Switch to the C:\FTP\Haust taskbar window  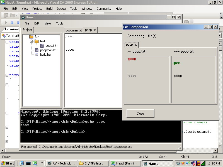pyautogui.click(x=93, y=163)
